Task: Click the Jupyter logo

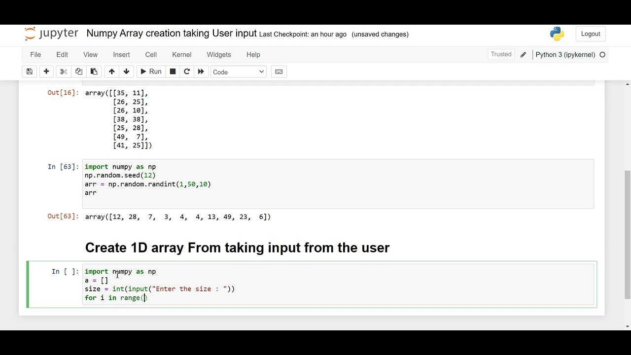Action: point(51,34)
